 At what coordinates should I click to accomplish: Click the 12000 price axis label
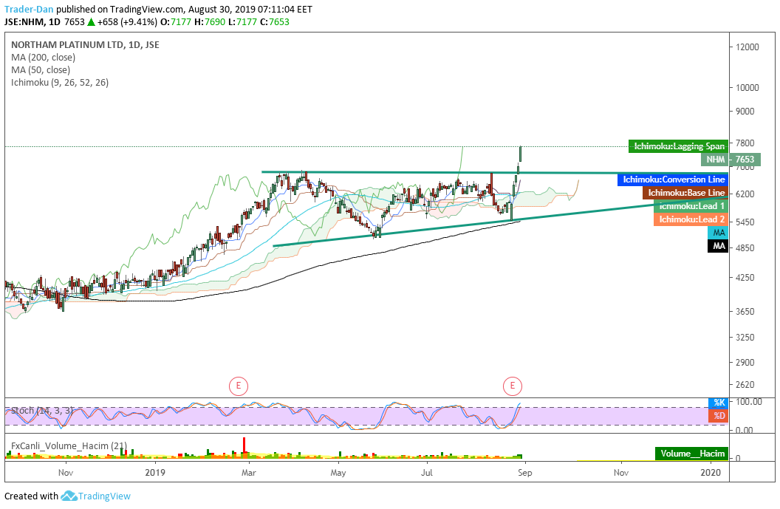point(747,47)
